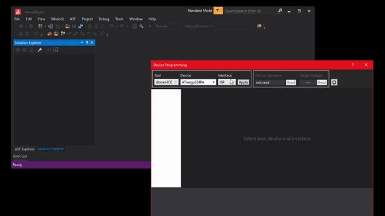This screenshot has width=385, height=216.
Task: Click the Undo toolbar icon
Action: pyautogui.click(x=111, y=26)
